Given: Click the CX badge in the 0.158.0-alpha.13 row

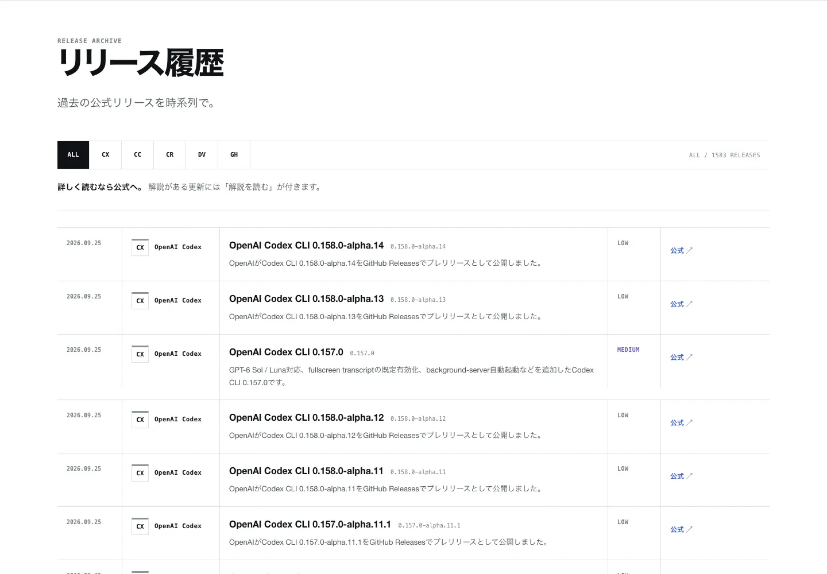Looking at the screenshot, I should 140,301.
